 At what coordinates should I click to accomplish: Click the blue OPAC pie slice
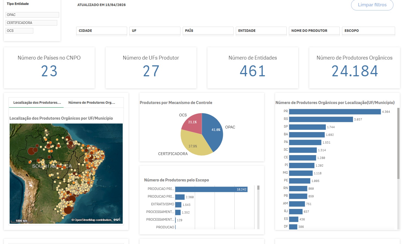(213, 130)
